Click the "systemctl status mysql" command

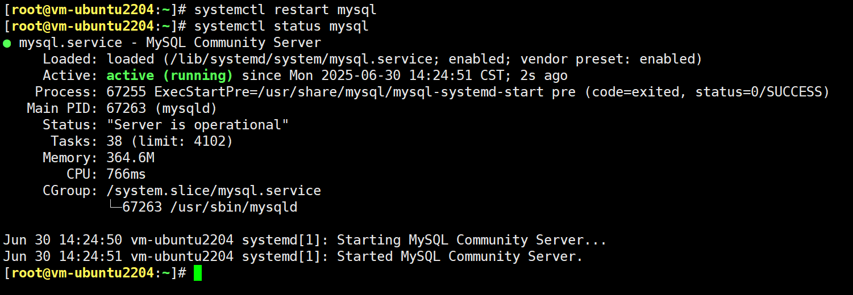[x=281, y=26]
